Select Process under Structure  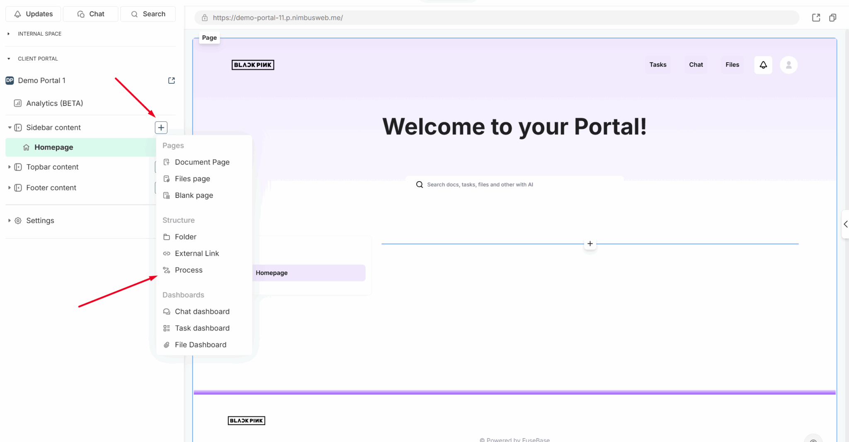coord(189,270)
